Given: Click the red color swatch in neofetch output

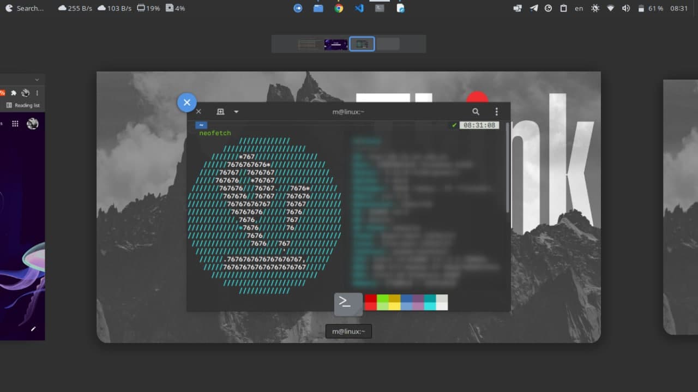Looking at the screenshot, I should pos(370,302).
